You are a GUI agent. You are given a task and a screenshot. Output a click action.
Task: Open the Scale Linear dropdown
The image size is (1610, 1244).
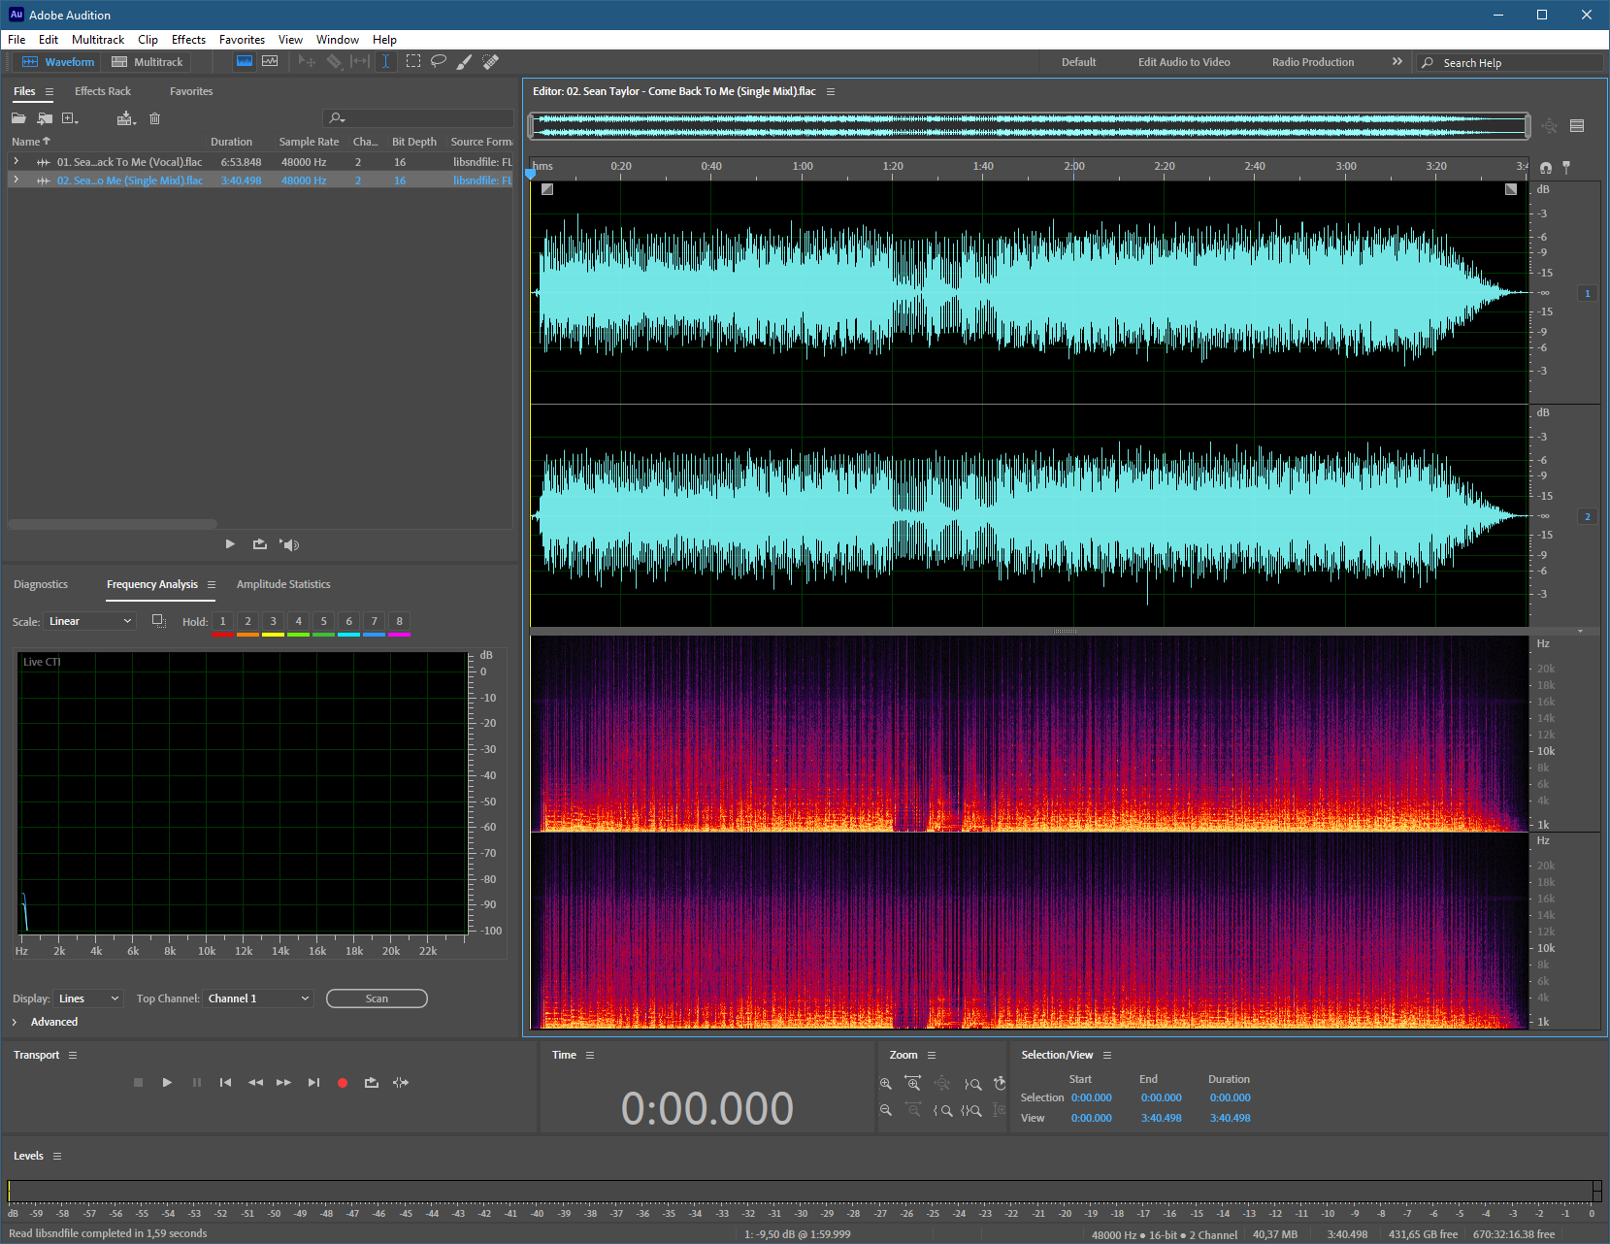[x=90, y=621]
